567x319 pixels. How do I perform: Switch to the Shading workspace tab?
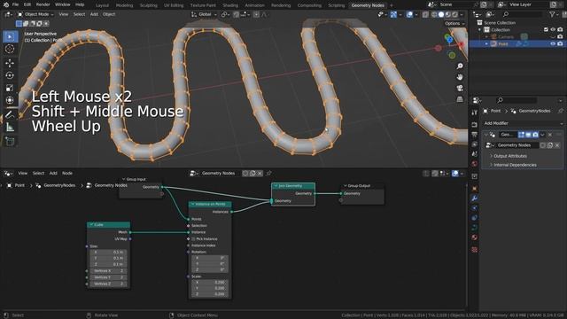(230, 5)
